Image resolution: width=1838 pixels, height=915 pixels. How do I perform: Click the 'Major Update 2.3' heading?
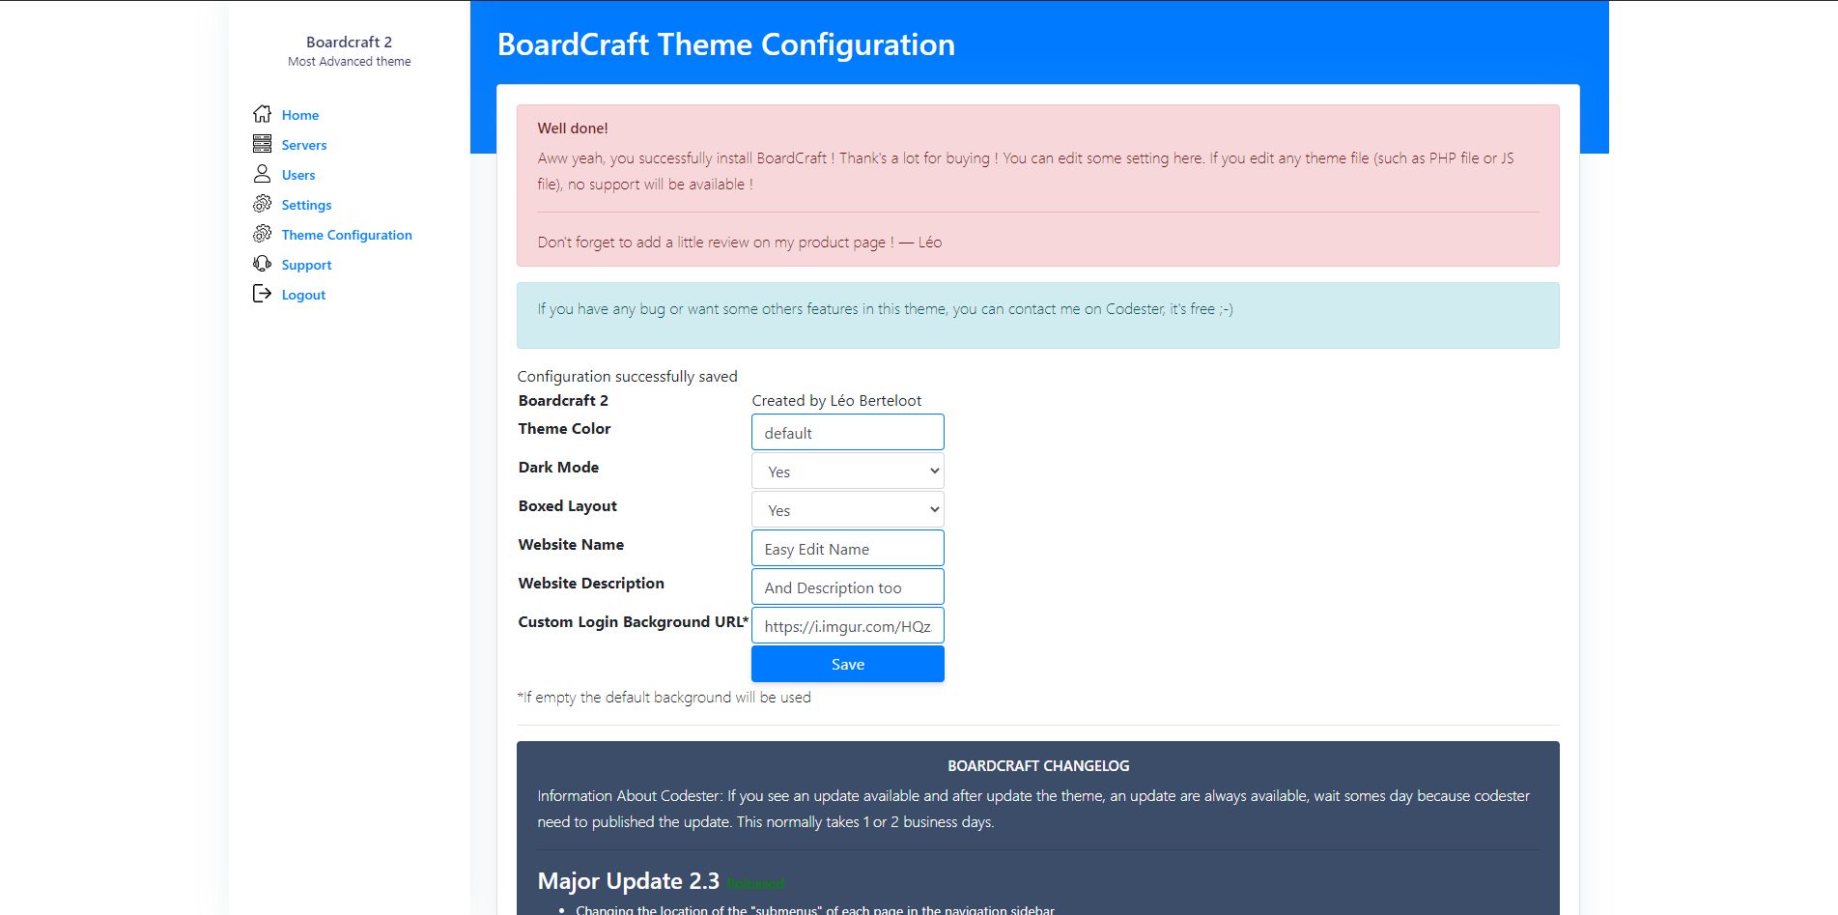628,881
